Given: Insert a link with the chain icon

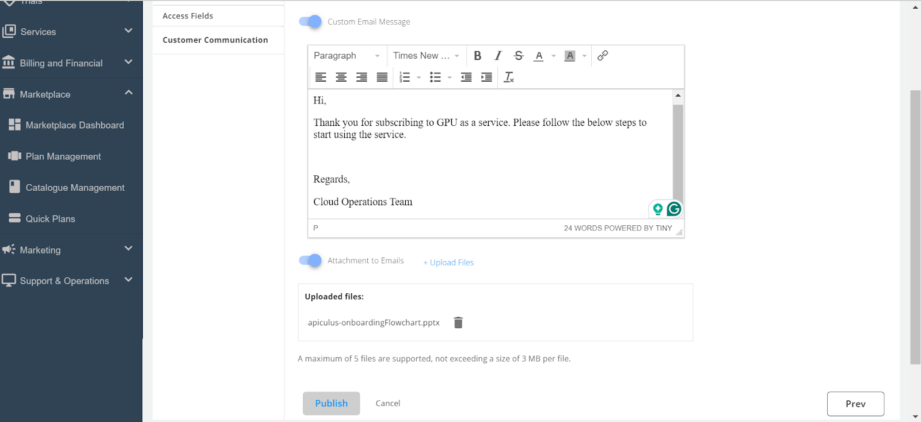Looking at the screenshot, I should tap(603, 56).
